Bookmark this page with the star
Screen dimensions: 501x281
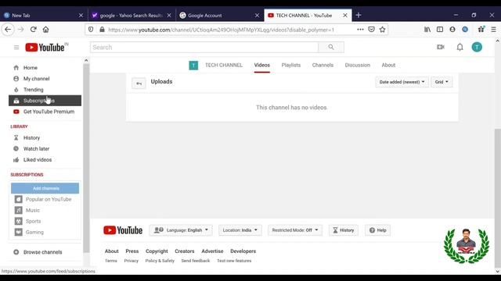click(x=383, y=30)
